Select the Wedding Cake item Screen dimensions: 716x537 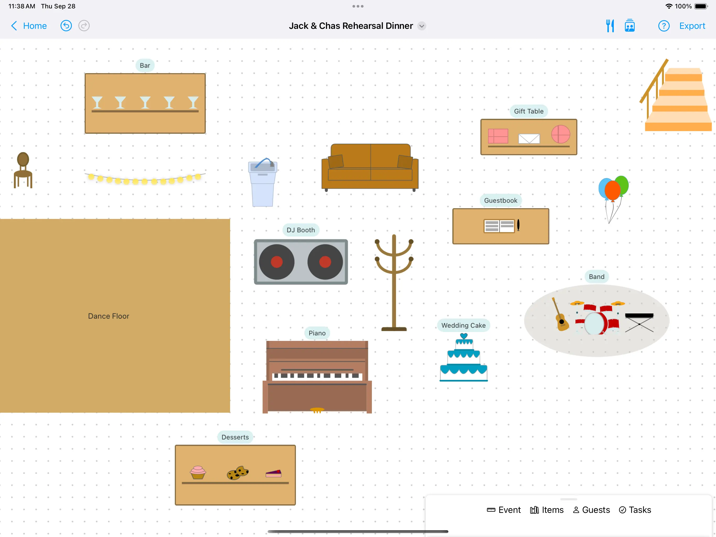pyautogui.click(x=464, y=356)
